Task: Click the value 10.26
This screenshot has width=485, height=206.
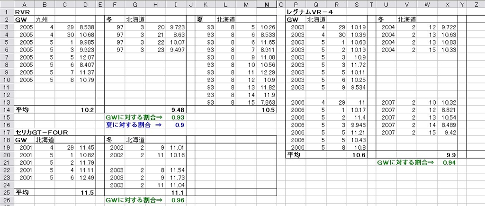Action: pos(268,27)
